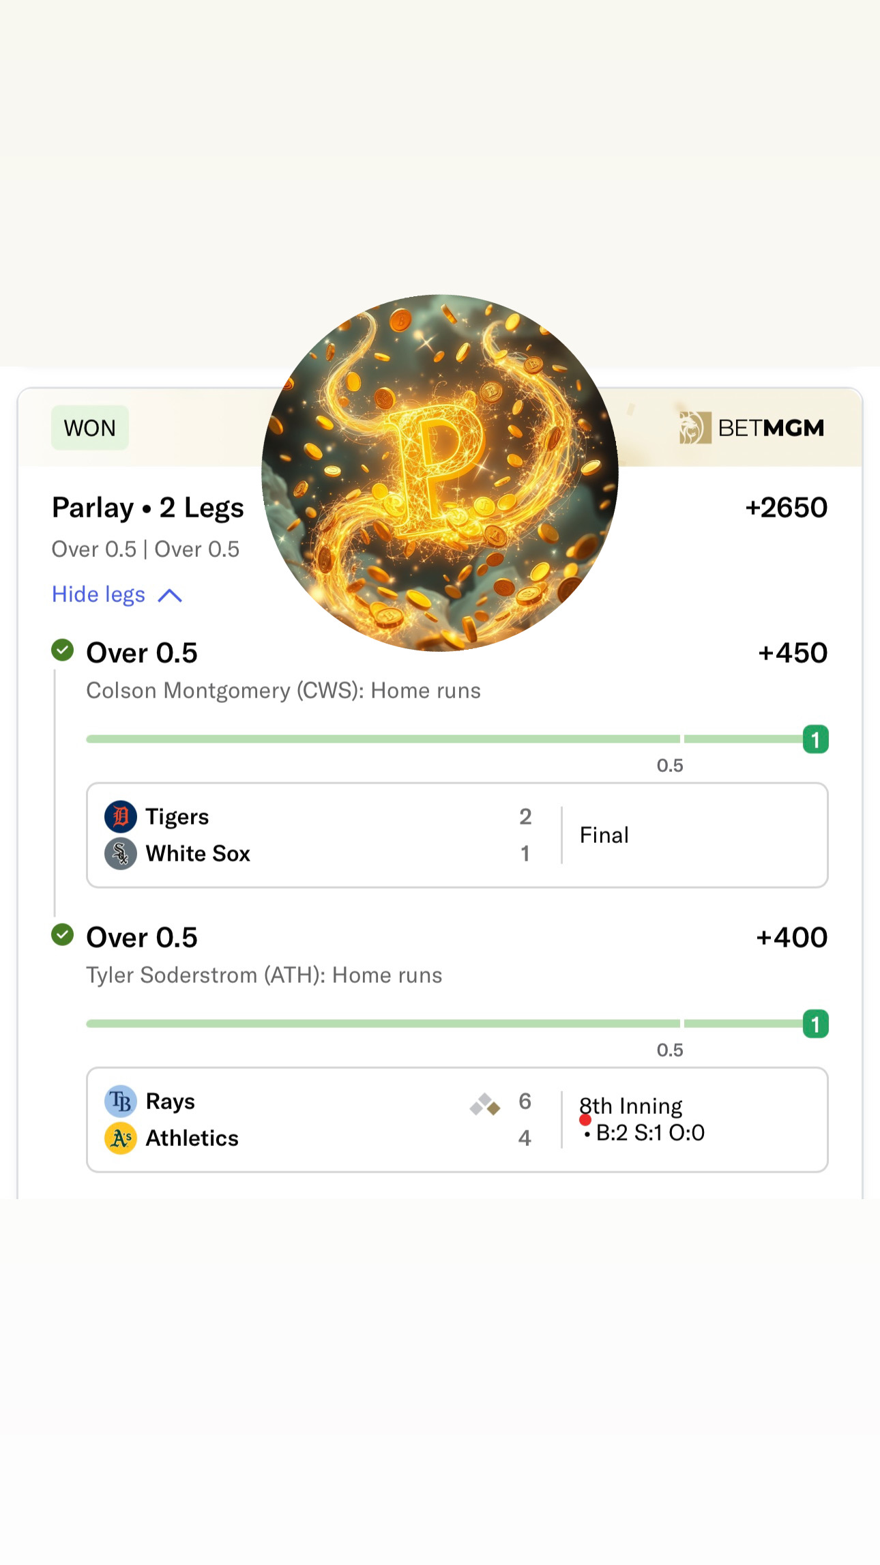Click green checkmark beside Tyler Soderstrom leg

point(63,934)
